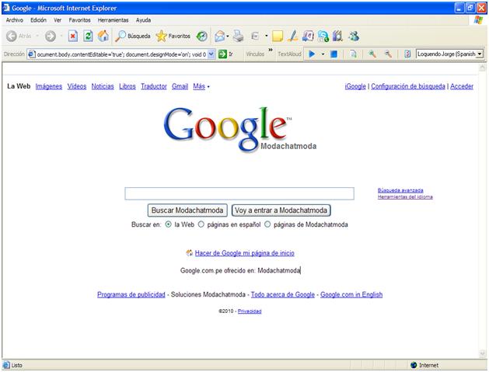Open 'Google.com in English' link
Screen dimensions: 489x372
[x=351, y=294]
